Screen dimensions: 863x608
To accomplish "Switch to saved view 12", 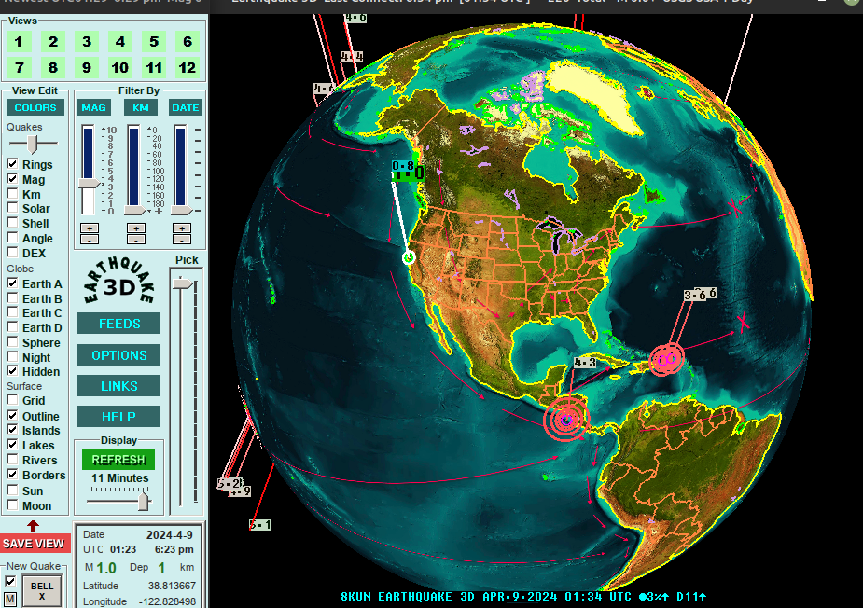I will click(188, 68).
